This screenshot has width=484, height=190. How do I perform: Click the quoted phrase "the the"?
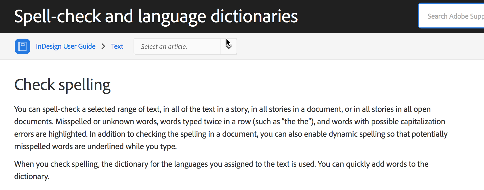pos(297,122)
